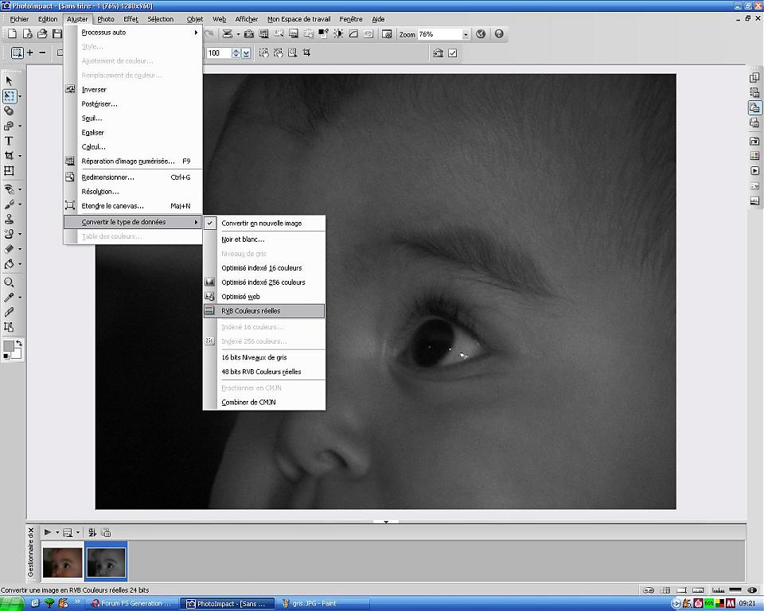Viewport: 764px width, 611px height.
Task: Click the digital camera import icon
Action: click(249, 33)
